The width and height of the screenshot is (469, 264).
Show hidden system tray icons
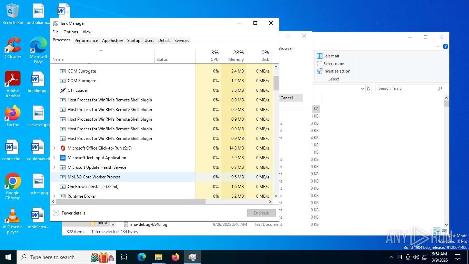pyautogui.click(x=391, y=257)
